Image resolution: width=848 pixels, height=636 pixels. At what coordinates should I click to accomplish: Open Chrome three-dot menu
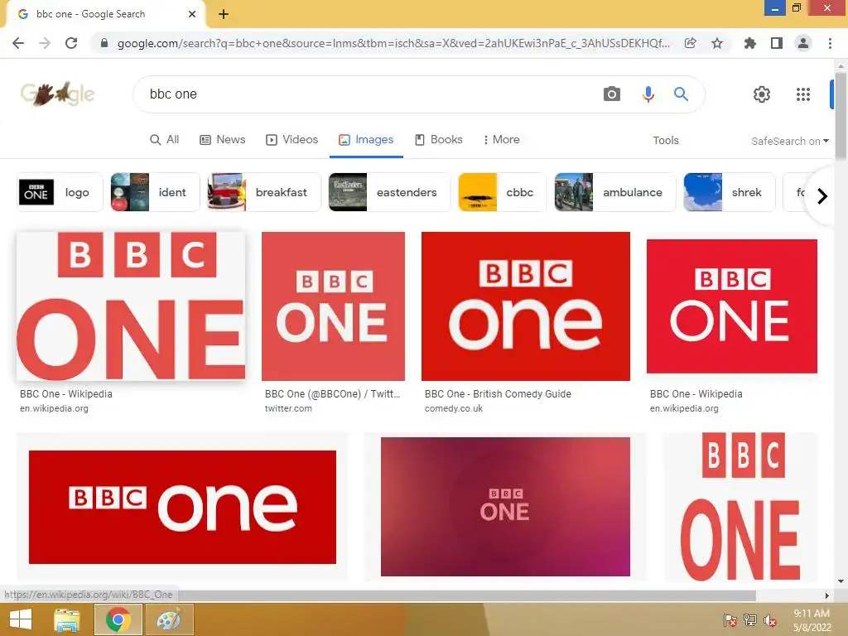pyautogui.click(x=830, y=43)
